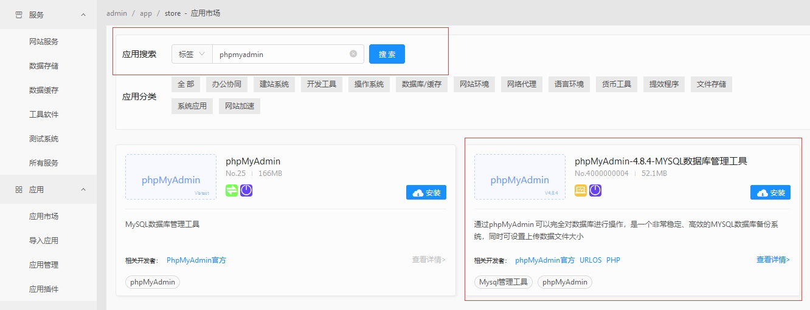Image resolution: width=810 pixels, height=310 pixels.
Task: Open 数据缓存 in sidebar
Action: pos(44,90)
